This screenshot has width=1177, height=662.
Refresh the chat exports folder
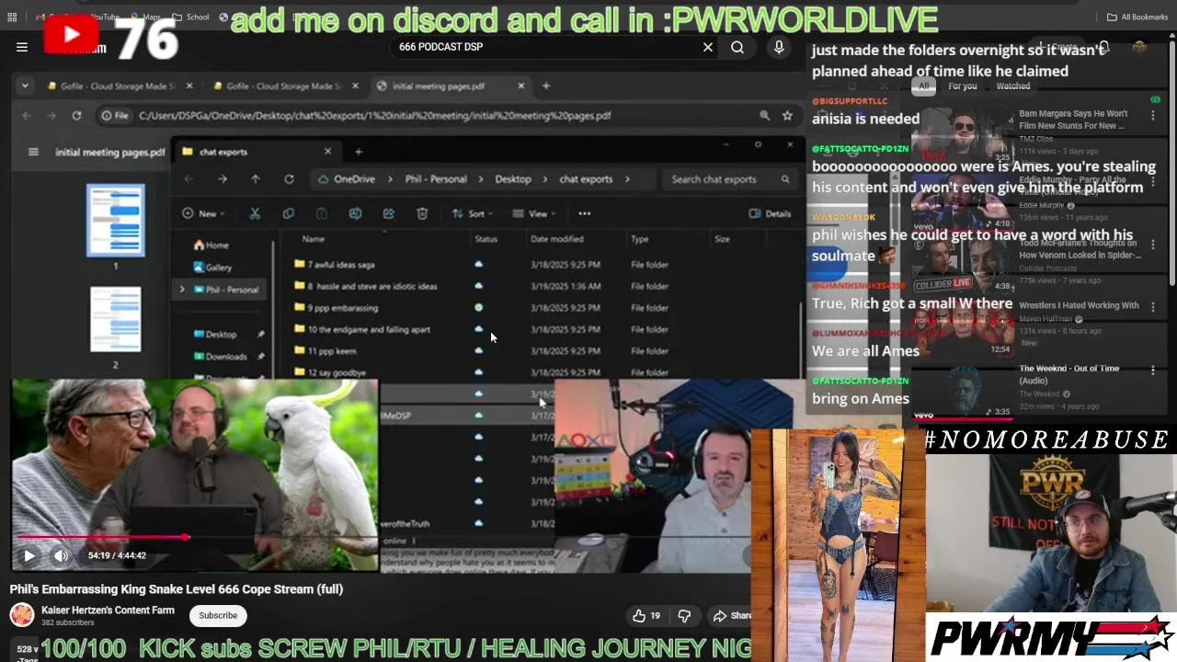point(289,179)
